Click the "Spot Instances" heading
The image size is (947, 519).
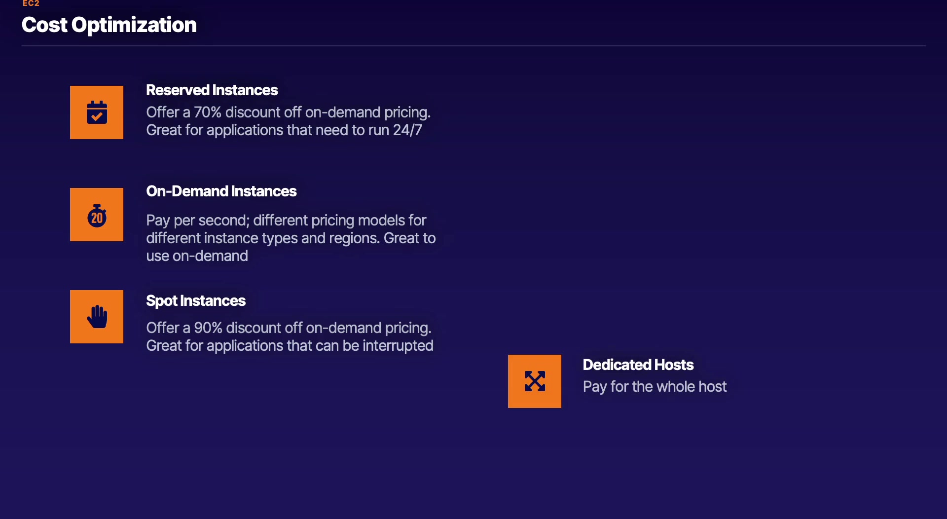[196, 301]
